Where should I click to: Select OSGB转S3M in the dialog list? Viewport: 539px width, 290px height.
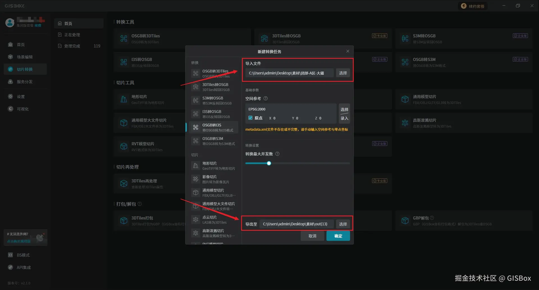(x=214, y=141)
